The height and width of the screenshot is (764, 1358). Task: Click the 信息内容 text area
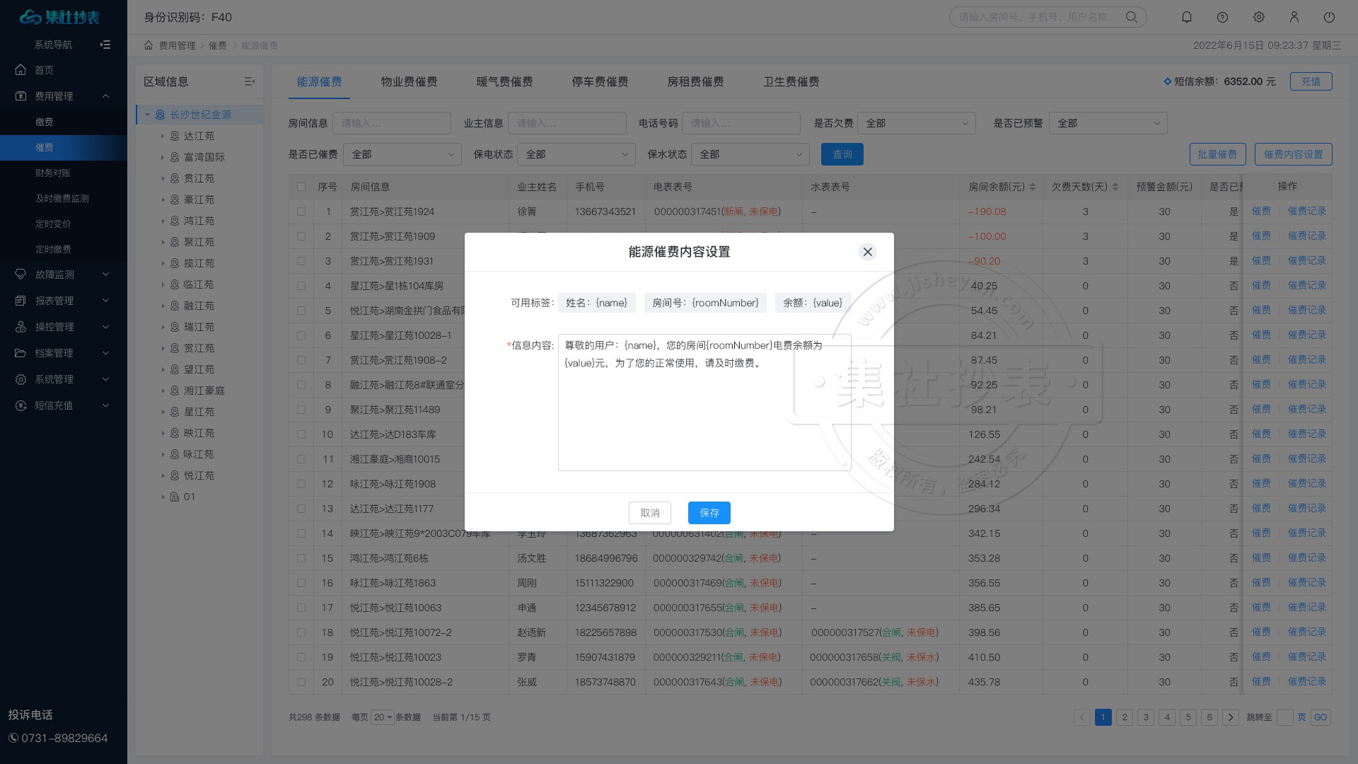point(704,410)
